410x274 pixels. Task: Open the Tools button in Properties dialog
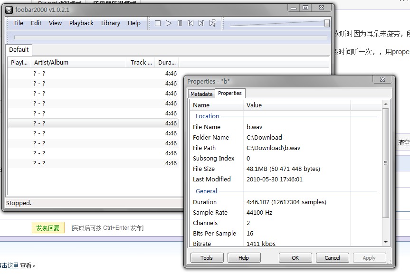pos(207,258)
